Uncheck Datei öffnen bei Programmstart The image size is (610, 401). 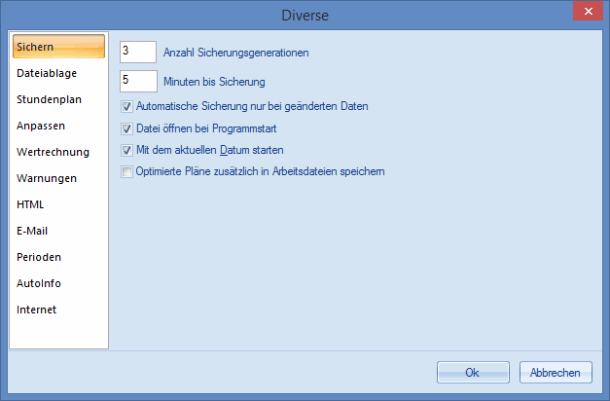pyautogui.click(x=126, y=128)
